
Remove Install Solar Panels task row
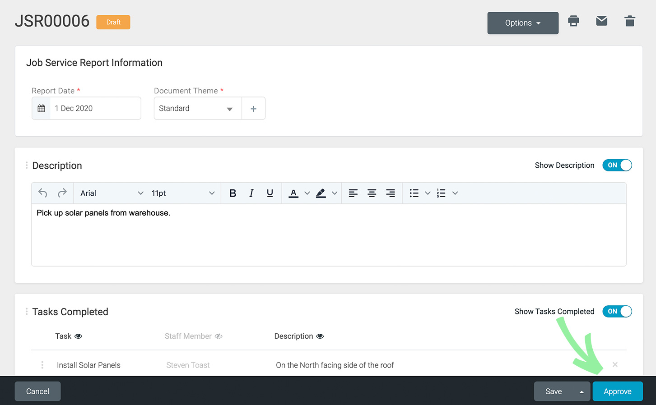(615, 364)
